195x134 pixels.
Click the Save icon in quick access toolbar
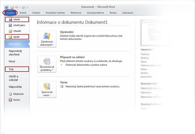pyautogui.click(x=12, y=8)
